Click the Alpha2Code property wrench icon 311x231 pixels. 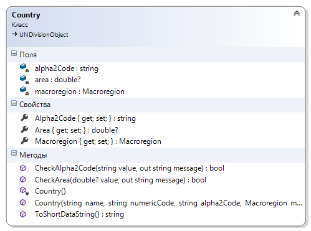24,118
